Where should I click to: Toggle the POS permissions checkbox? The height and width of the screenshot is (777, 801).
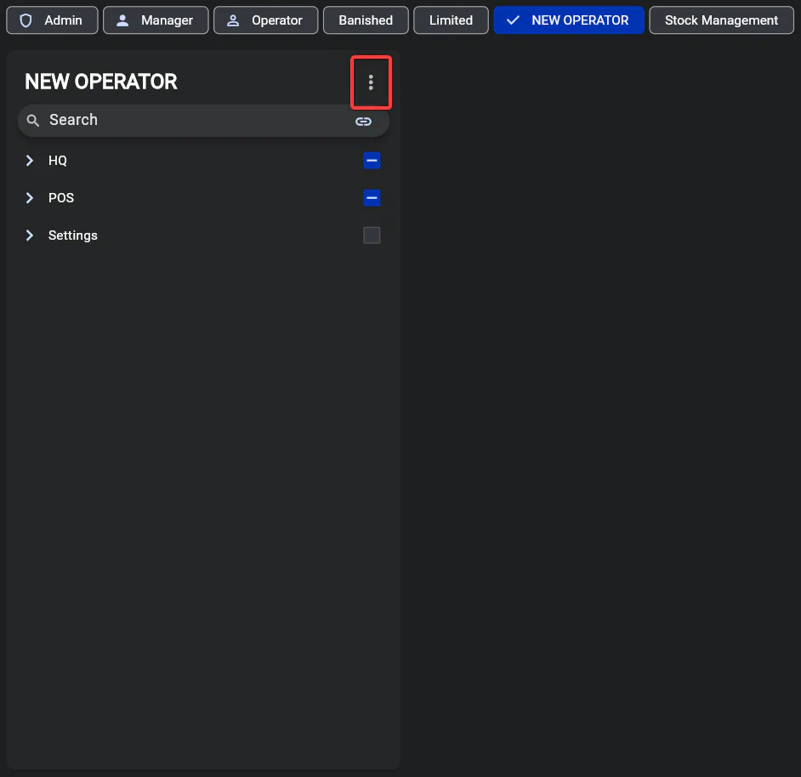(372, 198)
